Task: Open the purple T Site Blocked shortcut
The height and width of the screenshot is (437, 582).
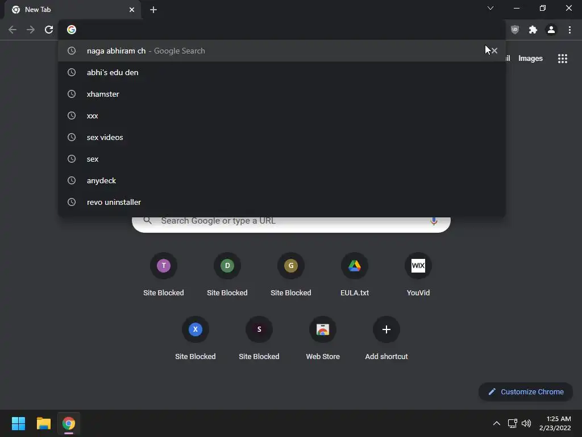Action: point(164,275)
